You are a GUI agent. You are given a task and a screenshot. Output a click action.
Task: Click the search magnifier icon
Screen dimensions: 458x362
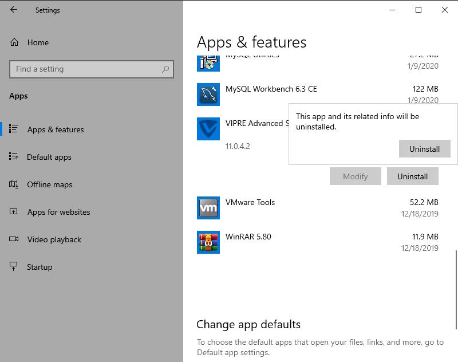[165, 69]
